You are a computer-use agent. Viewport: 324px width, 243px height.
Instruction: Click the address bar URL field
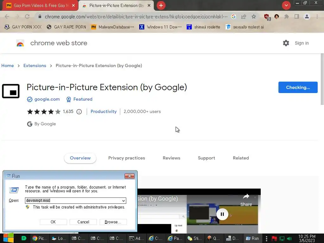click(136, 16)
